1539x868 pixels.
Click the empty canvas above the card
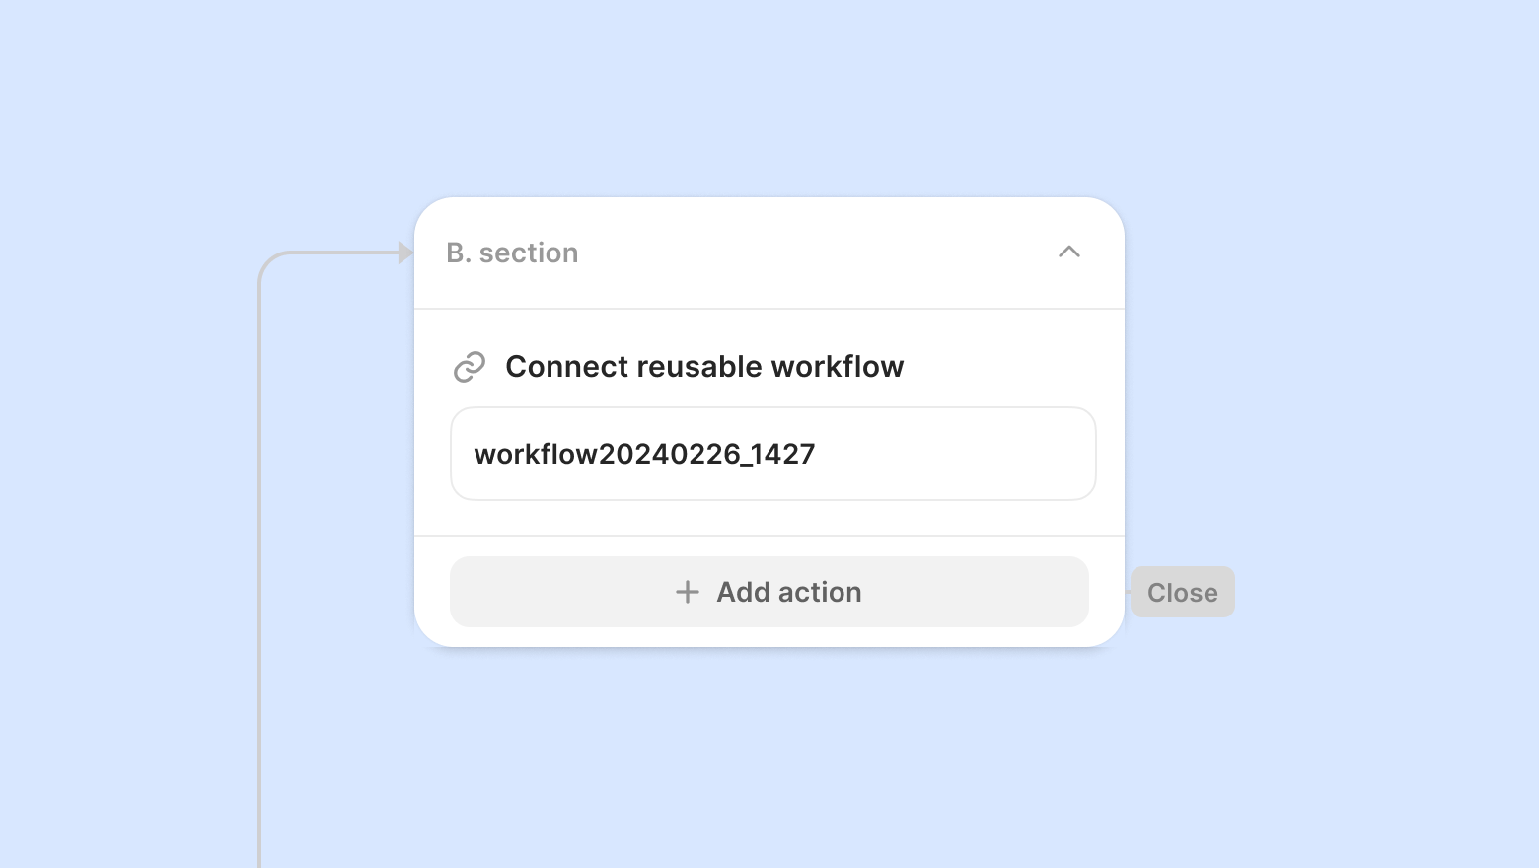click(769, 99)
